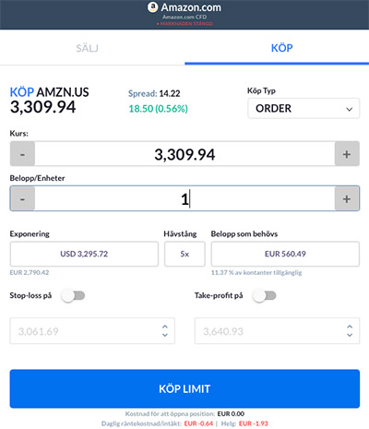
Task: Open the Köp Typ ORDER dropdown
Action: [304, 108]
